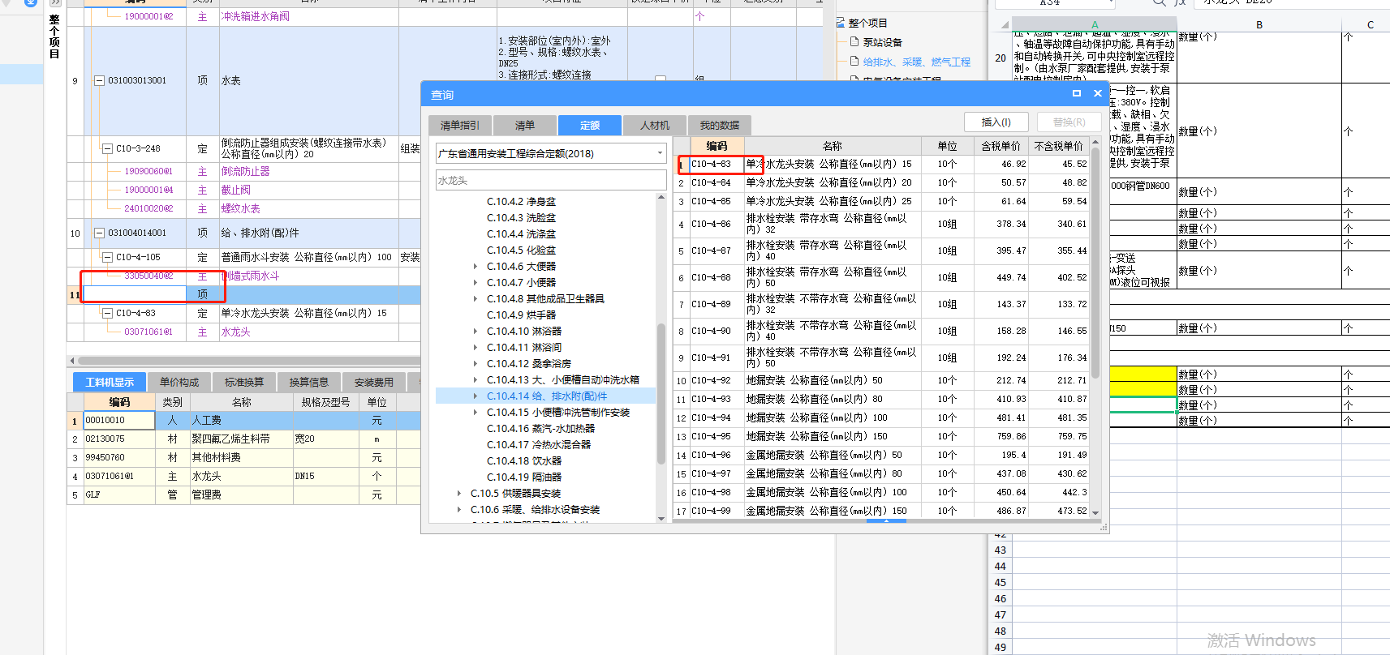Select 人工费 row 00010010
This screenshot has height=655, width=1390.
pos(243,420)
